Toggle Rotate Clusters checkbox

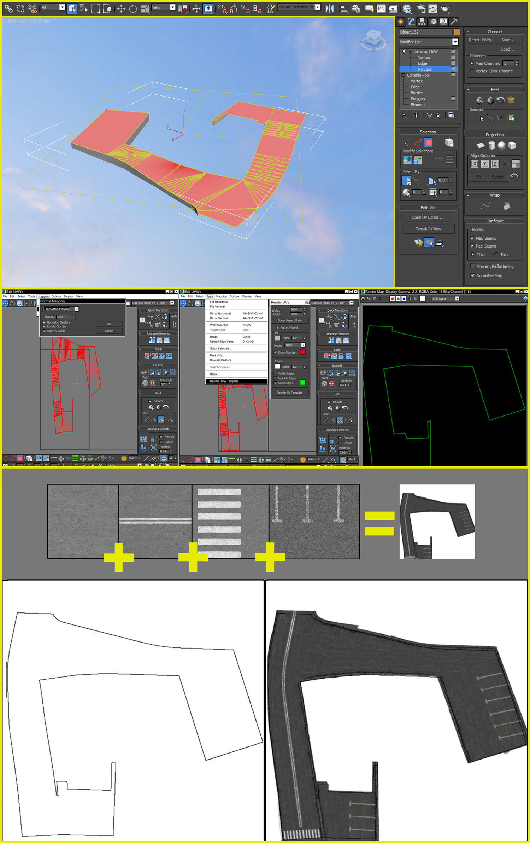[44, 327]
